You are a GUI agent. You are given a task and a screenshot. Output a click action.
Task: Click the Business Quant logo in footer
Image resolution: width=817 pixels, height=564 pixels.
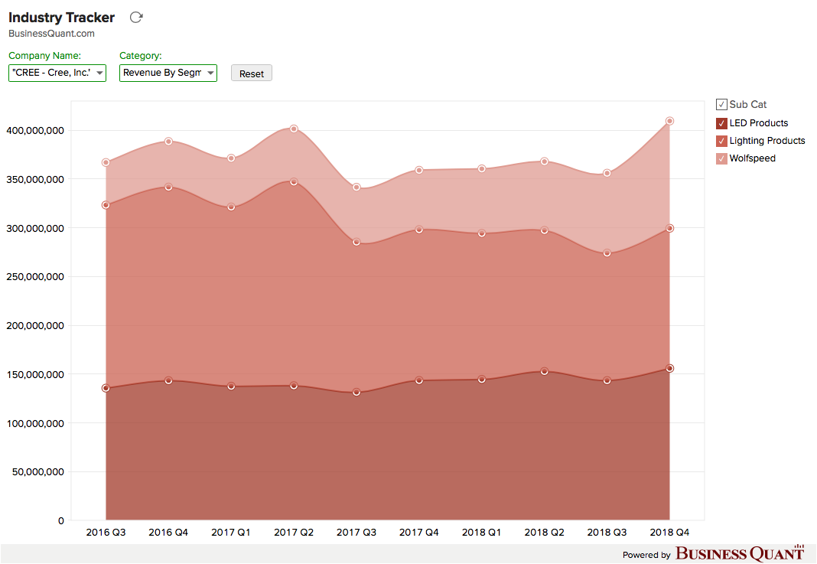click(x=740, y=553)
